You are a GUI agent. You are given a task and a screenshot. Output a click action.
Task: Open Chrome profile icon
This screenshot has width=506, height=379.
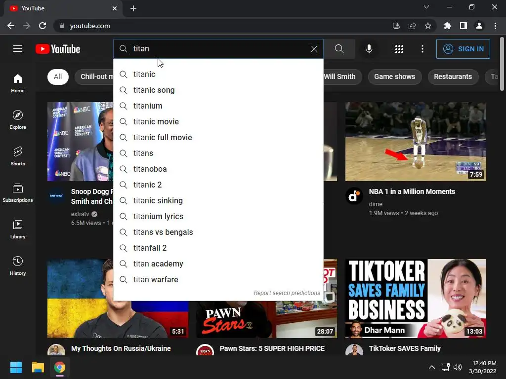tap(479, 26)
